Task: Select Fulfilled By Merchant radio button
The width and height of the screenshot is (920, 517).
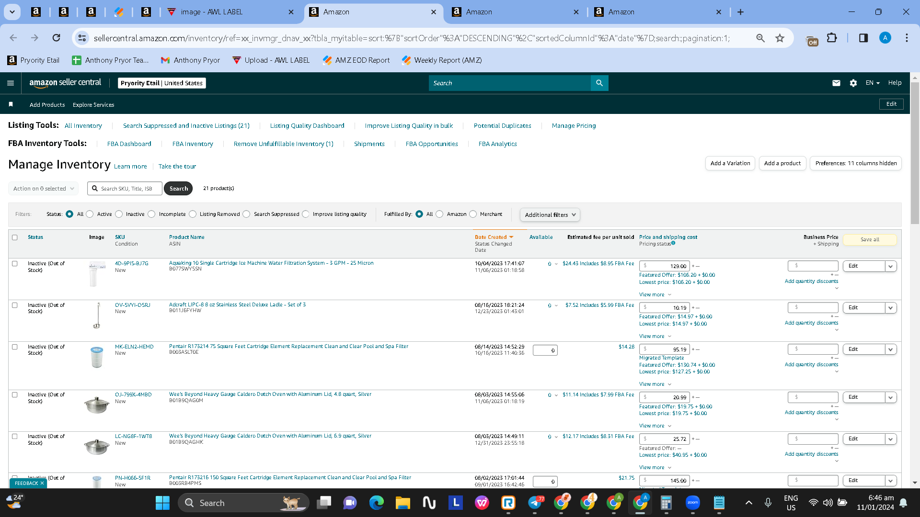Action: click(473, 214)
